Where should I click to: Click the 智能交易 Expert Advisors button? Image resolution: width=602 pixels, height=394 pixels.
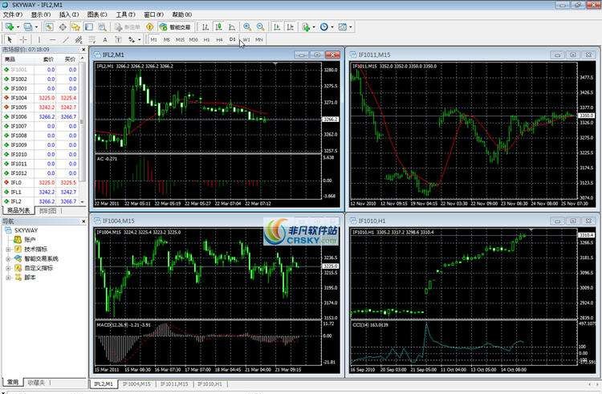click(x=175, y=26)
